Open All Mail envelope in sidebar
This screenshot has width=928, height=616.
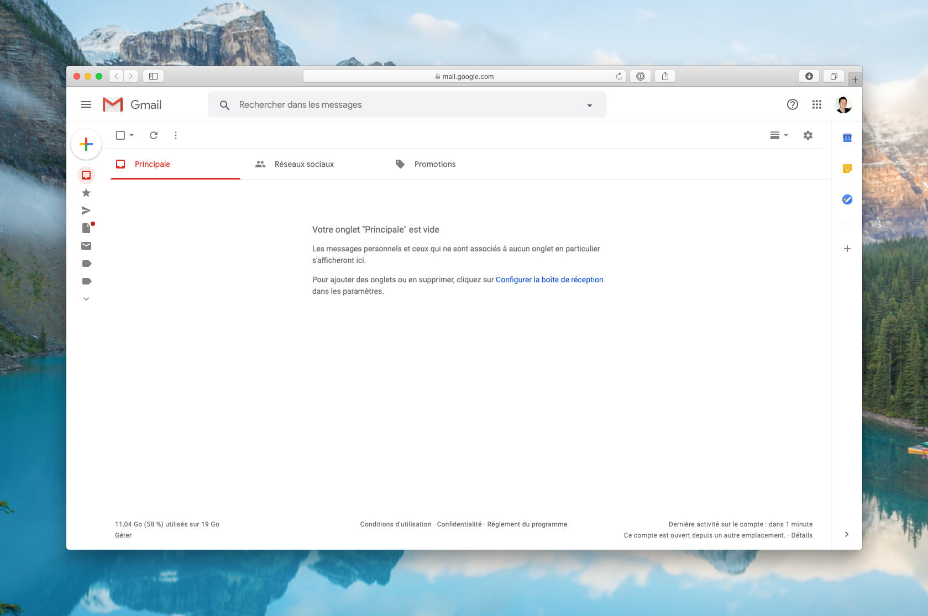pos(86,246)
